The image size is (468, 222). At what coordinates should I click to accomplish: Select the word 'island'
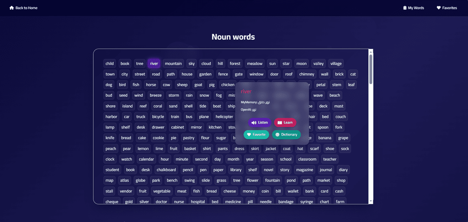128,106
